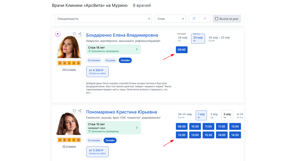
Task: Book the 11:00 time slot
Action: 208,126
